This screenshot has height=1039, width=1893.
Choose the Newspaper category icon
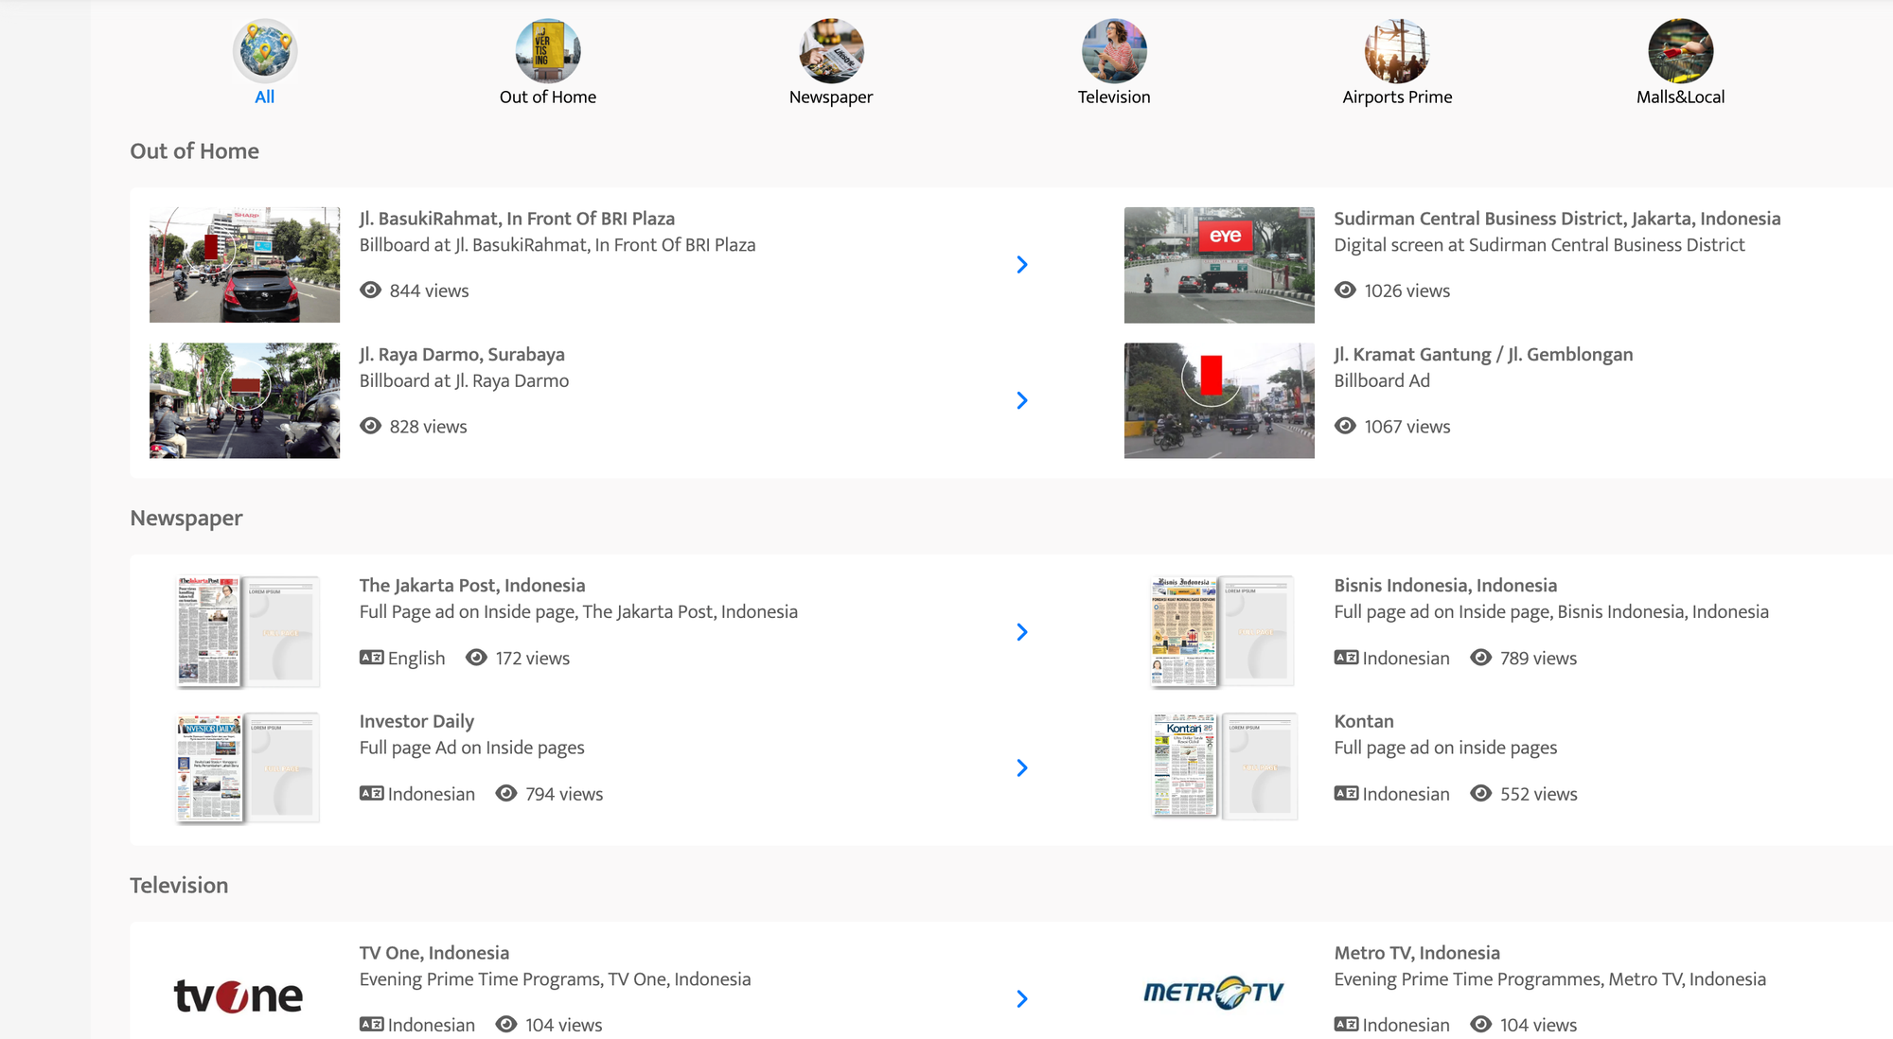[x=831, y=51]
